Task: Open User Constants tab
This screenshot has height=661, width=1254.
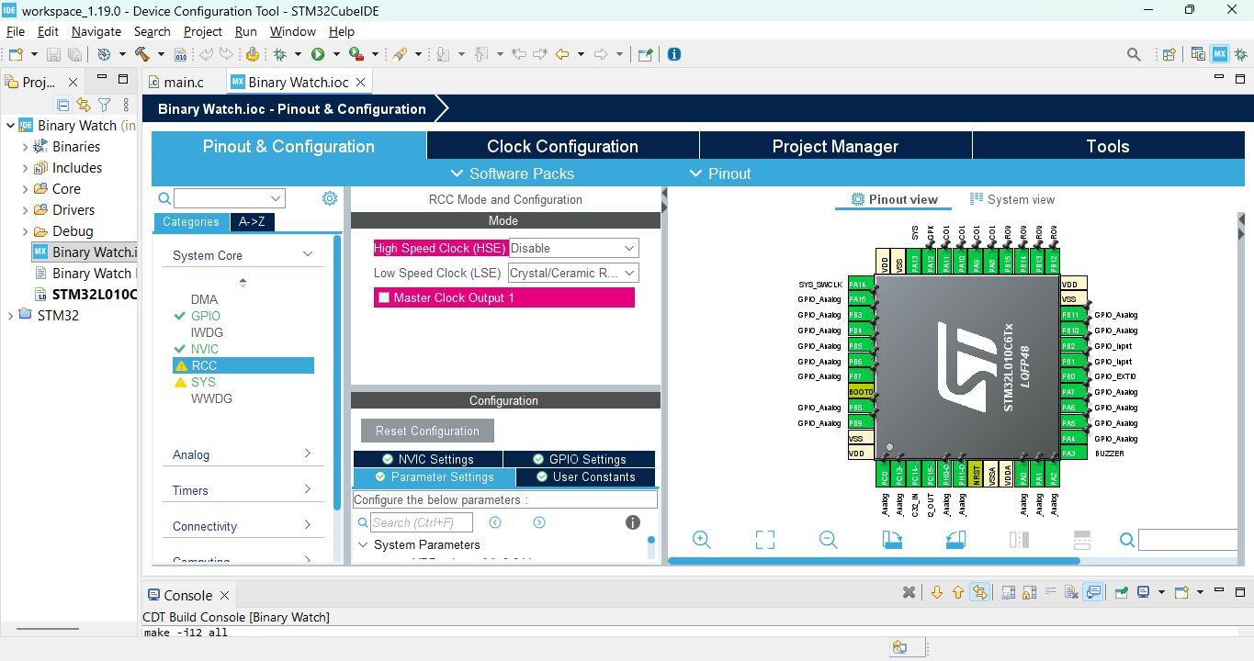Action: tap(586, 477)
